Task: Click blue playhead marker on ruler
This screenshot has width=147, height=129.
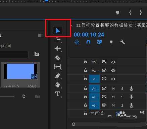Action: point(46,1)
